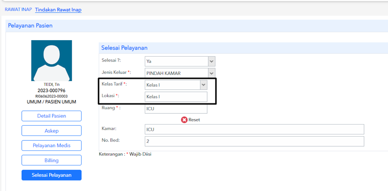The width and height of the screenshot is (388, 191).
Task: Click the Lokasi input field
Action: point(176,97)
